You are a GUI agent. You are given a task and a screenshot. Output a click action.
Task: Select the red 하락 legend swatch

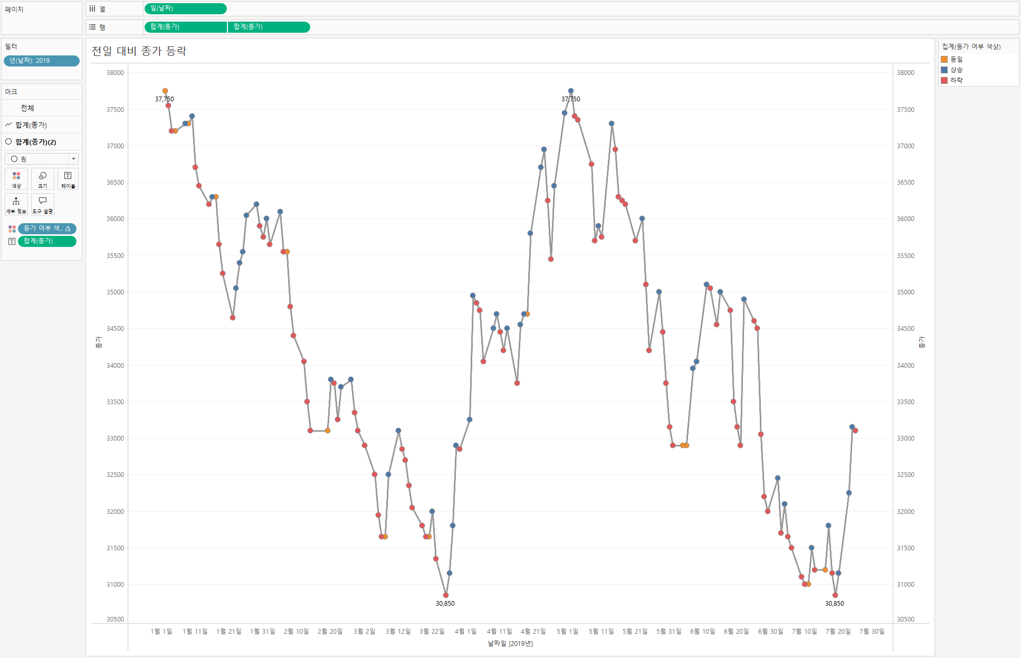tap(944, 80)
